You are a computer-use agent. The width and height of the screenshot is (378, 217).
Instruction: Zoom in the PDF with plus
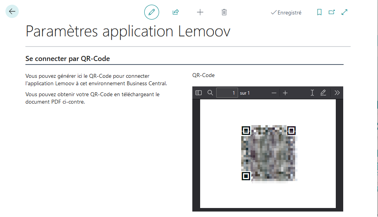pos(285,93)
